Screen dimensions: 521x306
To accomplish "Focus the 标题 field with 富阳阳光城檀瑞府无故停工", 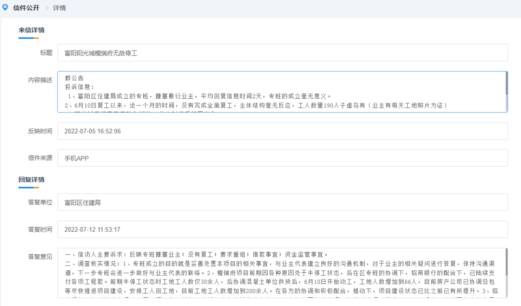I will click(x=282, y=53).
